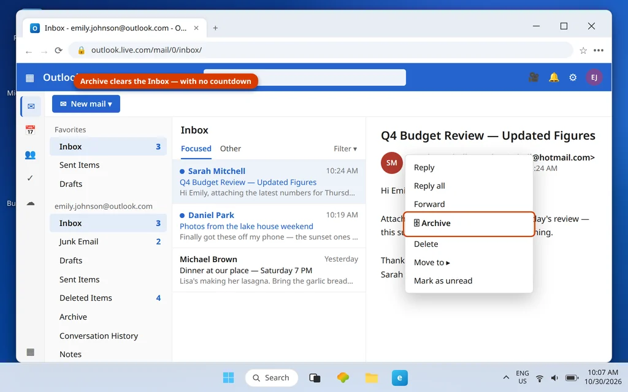This screenshot has height=392, width=628.
Task: Go forward in browser history
Action: [44, 52]
